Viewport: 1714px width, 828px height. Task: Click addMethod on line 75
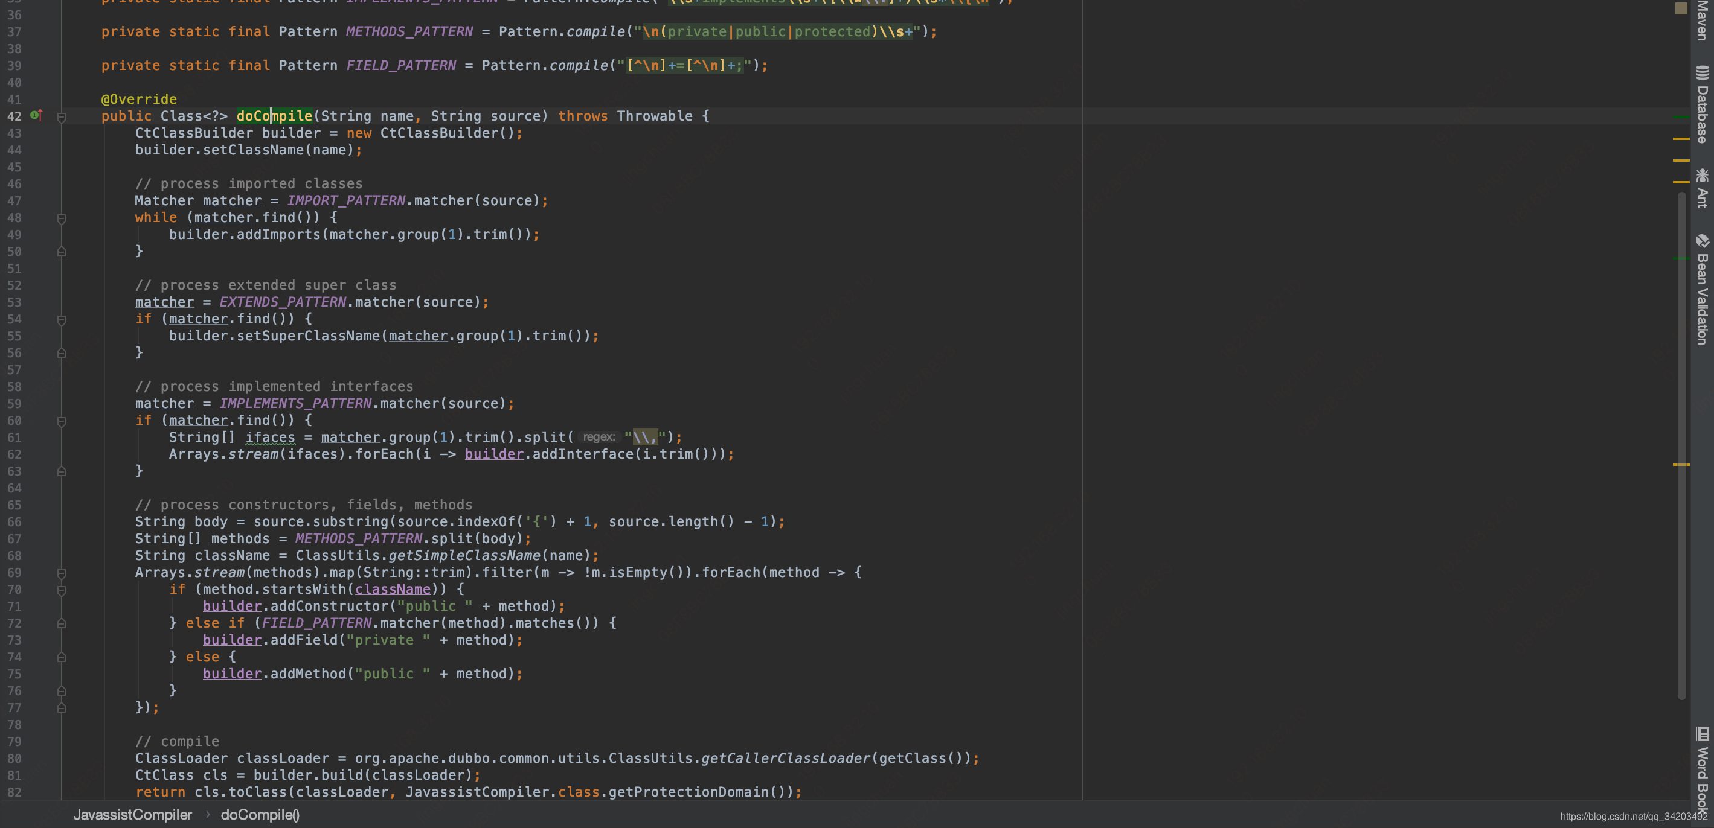coord(308,674)
